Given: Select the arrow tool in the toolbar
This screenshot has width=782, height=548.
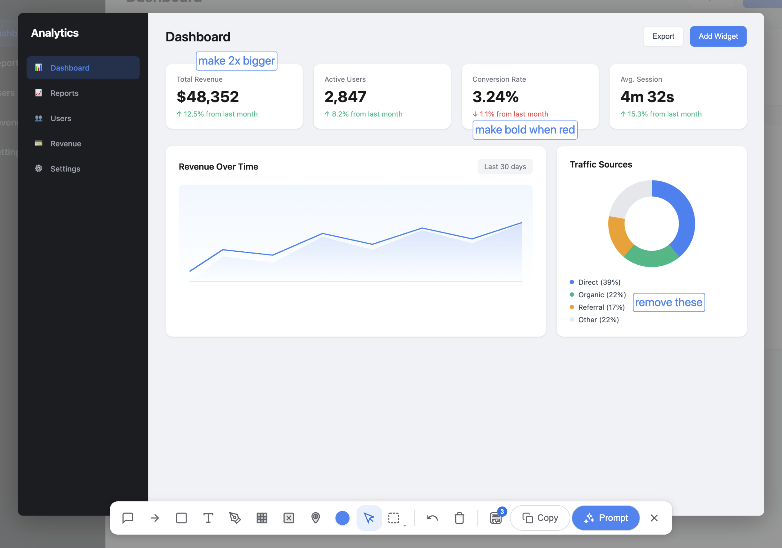Looking at the screenshot, I should click(154, 518).
